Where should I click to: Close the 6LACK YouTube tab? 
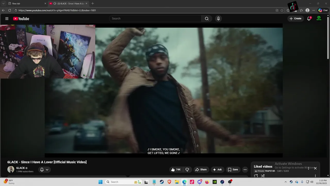pyautogui.click(x=86, y=4)
